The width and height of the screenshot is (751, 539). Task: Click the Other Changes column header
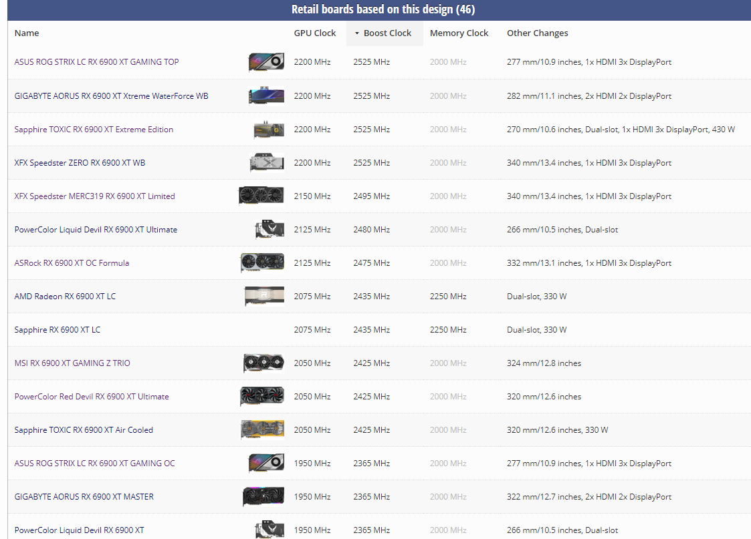tap(538, 33)
